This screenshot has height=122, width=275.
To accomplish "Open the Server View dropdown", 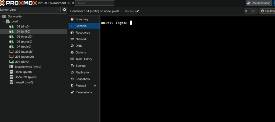I will point(30,10).
